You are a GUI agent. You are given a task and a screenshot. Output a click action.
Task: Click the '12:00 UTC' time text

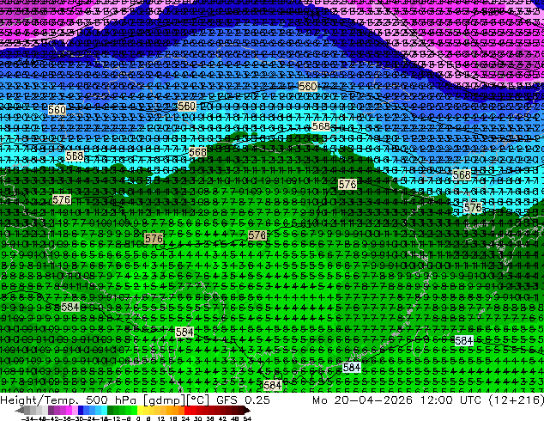coord(450,400)
